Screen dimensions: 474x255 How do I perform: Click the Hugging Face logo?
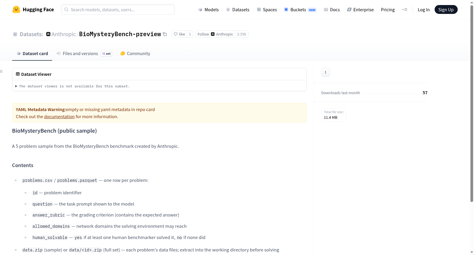click(x=33, y=9)
